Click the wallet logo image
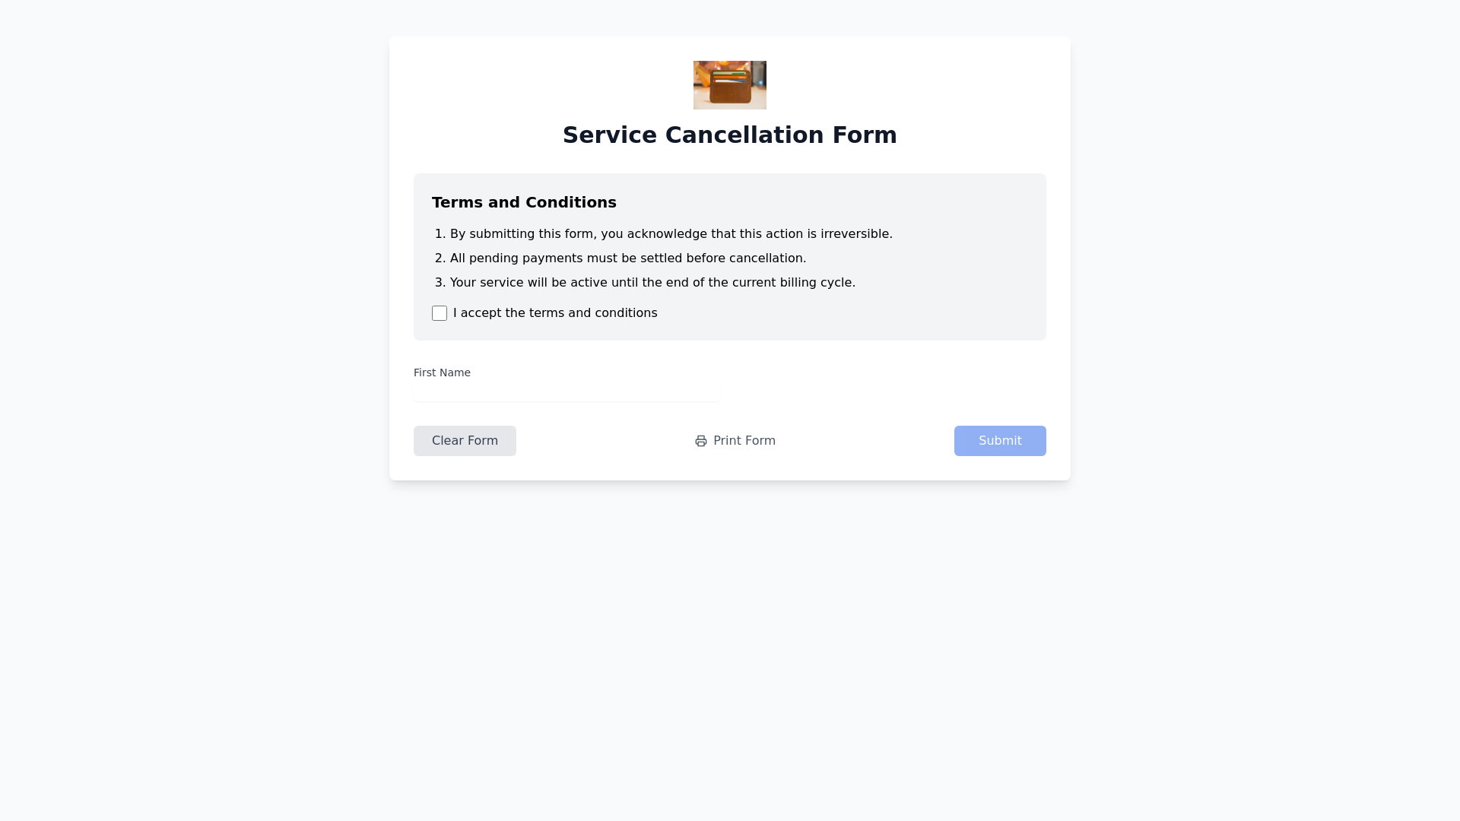The image size is (1460, 821). [x=730, y=85]
